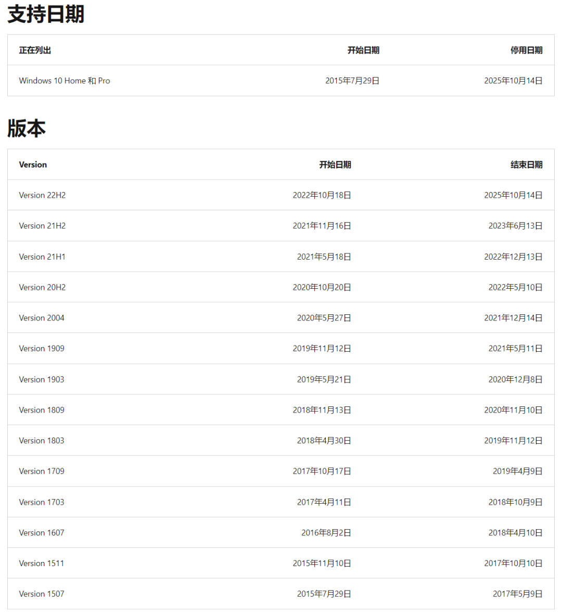Image resolution: width=562 pixels, height=614 pixels.
Task: Select the Version 1709 row label
Action: pos(42,471)
